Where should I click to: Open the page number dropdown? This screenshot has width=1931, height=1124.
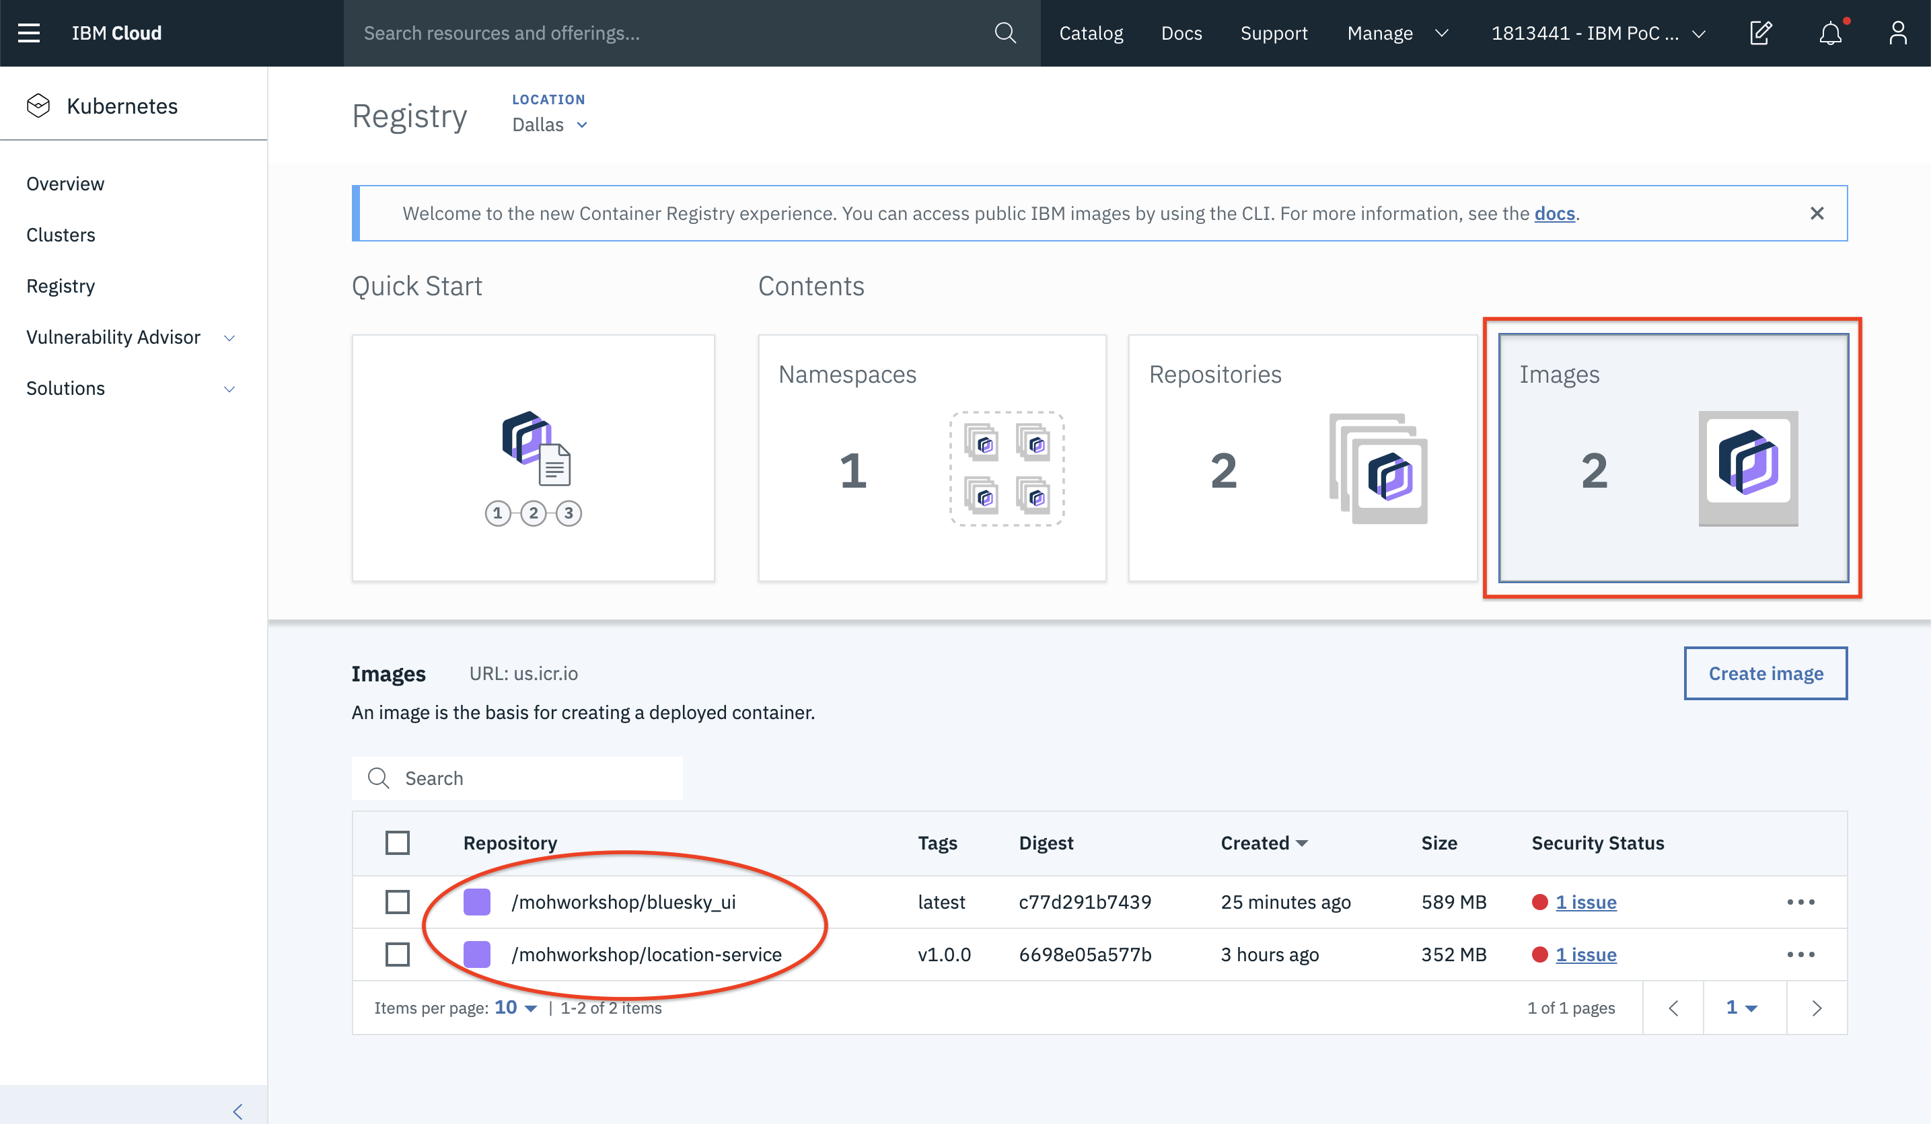pos(1742,1008)
